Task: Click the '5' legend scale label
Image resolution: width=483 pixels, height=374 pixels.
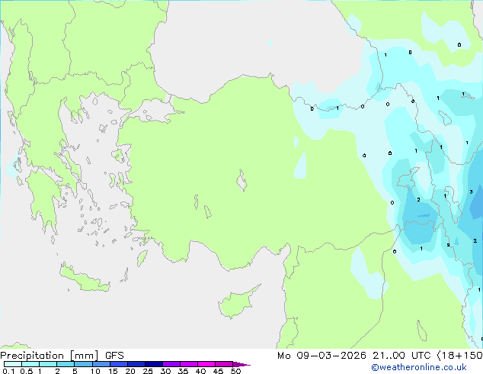Action: point(75,371)
